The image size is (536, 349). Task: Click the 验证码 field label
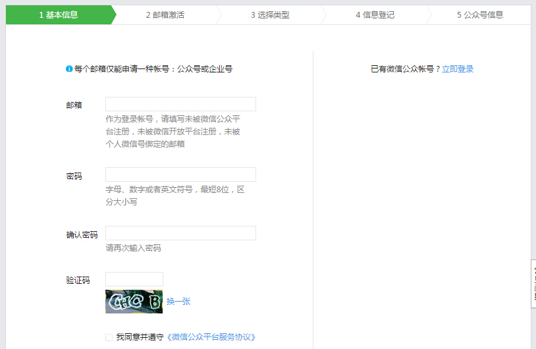click(78, 281)
